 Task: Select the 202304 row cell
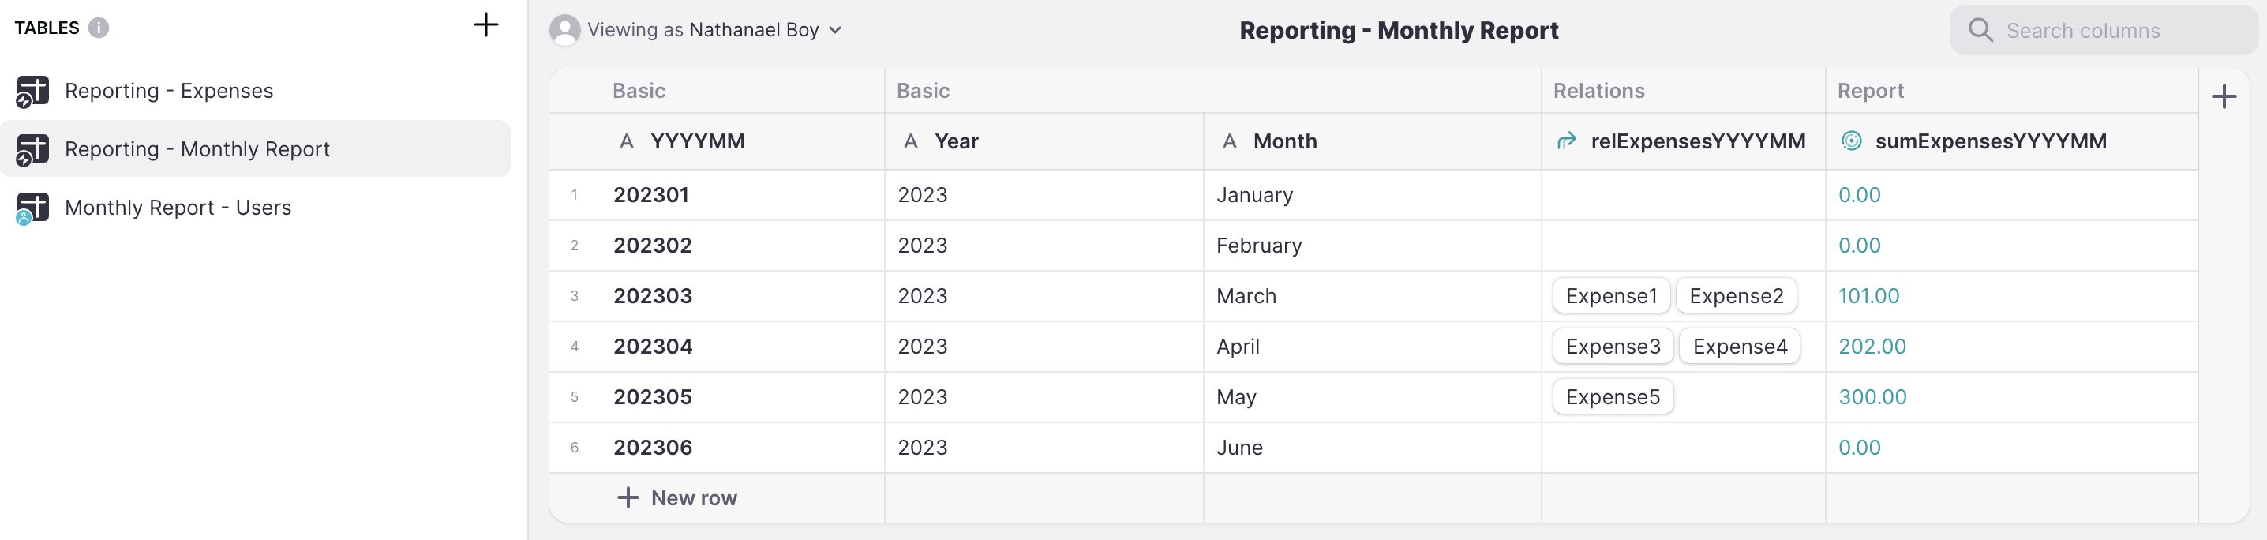pyautogui.click(x=653, y=347)
